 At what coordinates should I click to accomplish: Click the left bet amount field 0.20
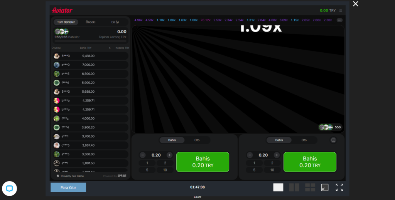[x=156, y=155]
